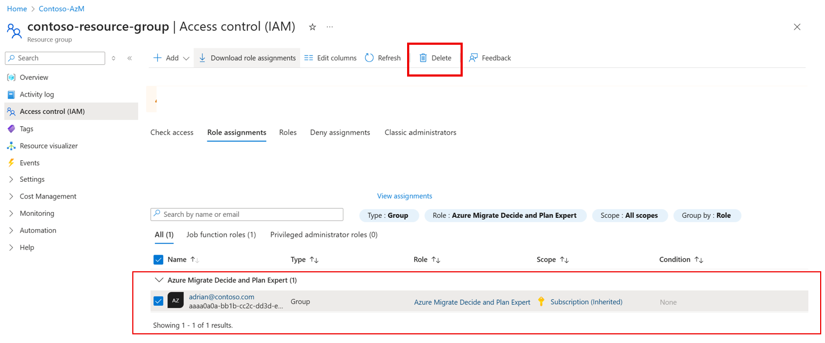Click the Add plus icon
This screenshot has width=825, height=343.
tap(158, 58)
